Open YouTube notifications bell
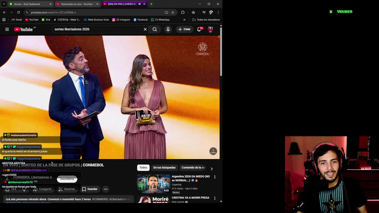Image resolution: width=379 pixels, height=213 pixels. pyautogui.click(x=200, y=29)
